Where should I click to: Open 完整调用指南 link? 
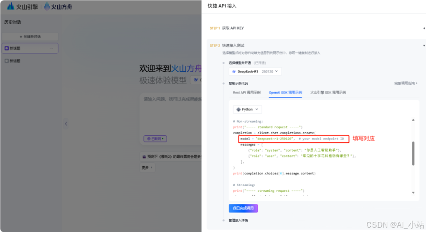[406, 83]
